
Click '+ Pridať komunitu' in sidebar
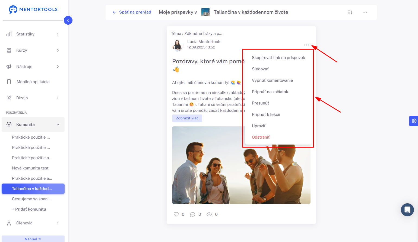click(29, 209)
